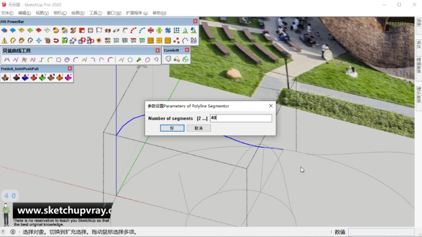422x237 pixels.
Task: Select the green plus icon in JHS PowerBar
Action: tap(159, 30)
